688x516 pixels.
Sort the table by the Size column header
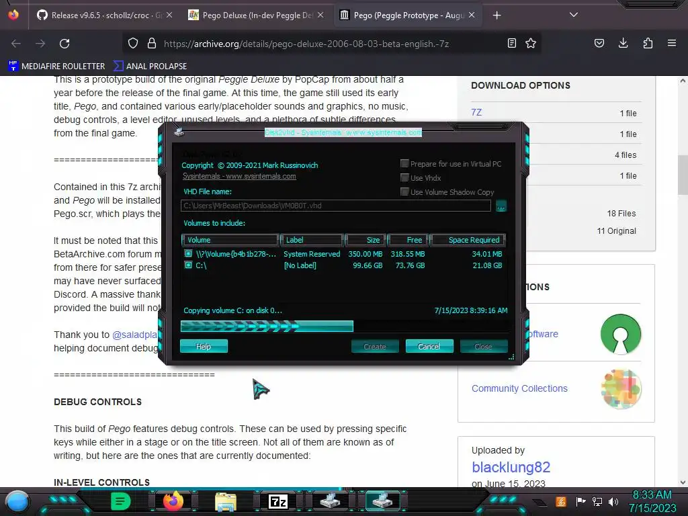[365, 240]
